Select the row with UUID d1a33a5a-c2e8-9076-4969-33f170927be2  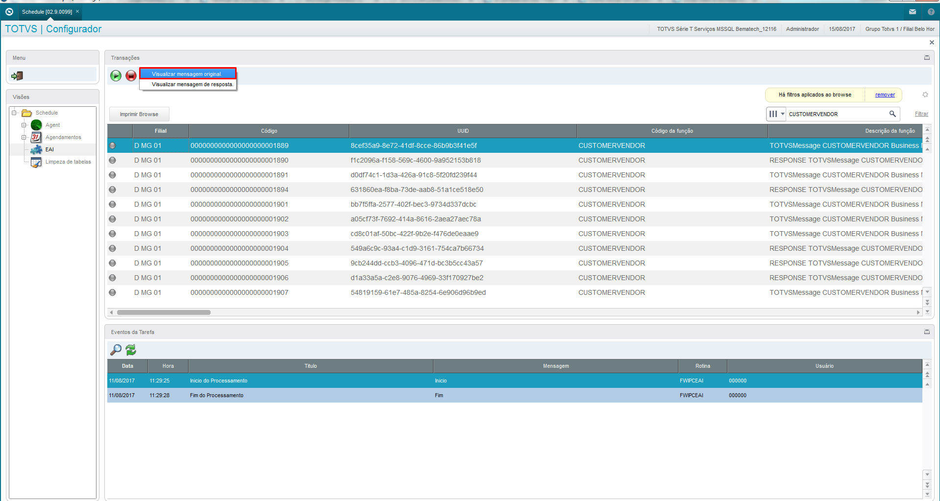pos(515,278)
